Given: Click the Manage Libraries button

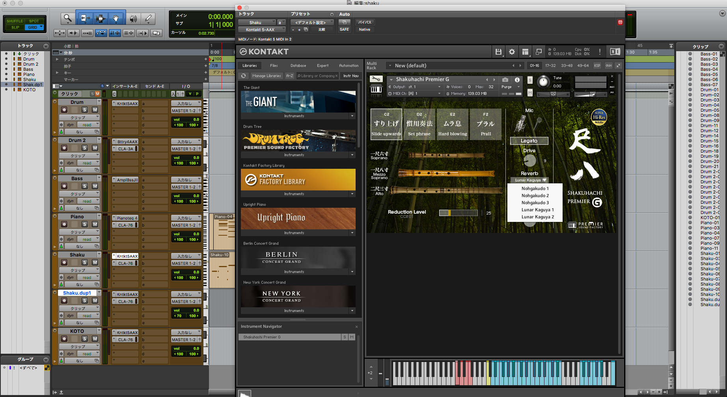Looking at the screenshot, I should point(267,76).
